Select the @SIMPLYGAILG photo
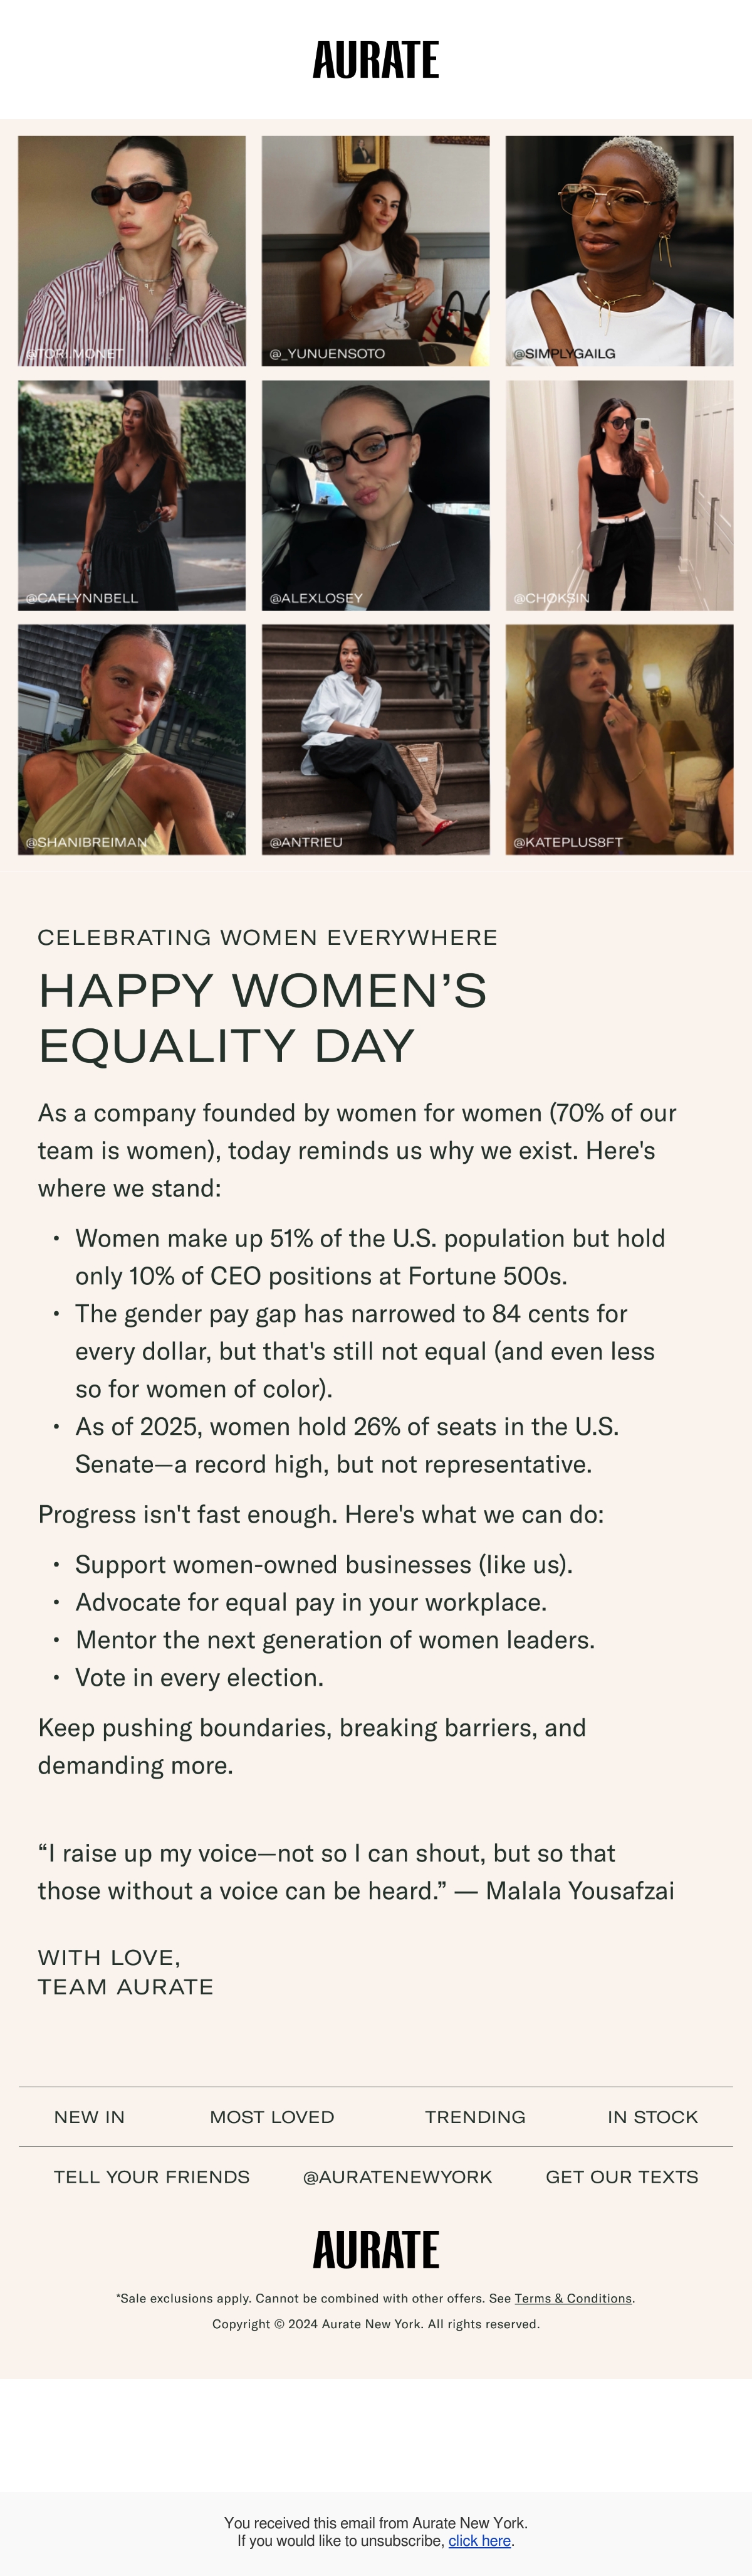 coord(619,251)
